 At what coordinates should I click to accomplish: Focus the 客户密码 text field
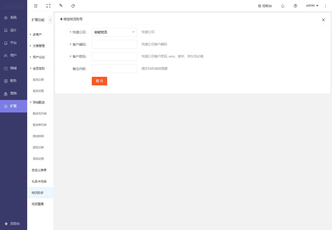[x=114, y=56]
